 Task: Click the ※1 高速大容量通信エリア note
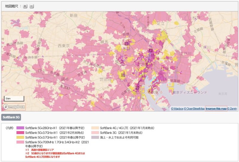[x=39, y=150]
